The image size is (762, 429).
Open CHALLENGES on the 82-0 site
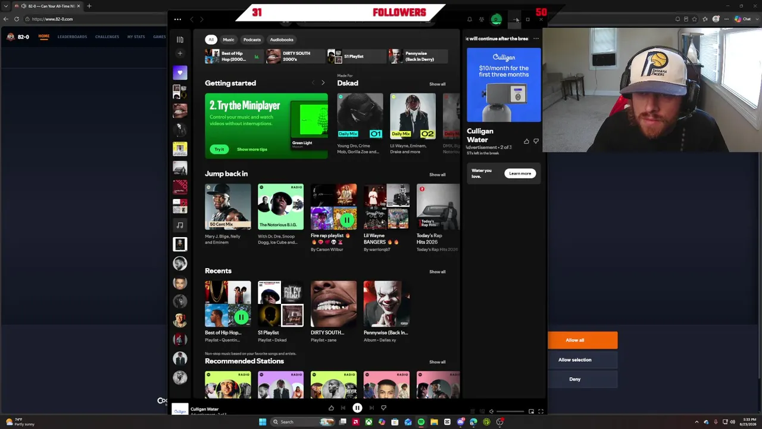[107, 36]
